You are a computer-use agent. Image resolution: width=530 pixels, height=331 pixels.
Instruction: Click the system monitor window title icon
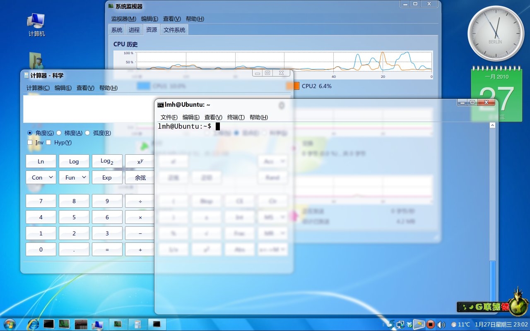point(111,6)
